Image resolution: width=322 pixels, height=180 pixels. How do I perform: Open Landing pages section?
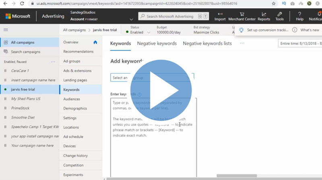[x=75, y=80]
